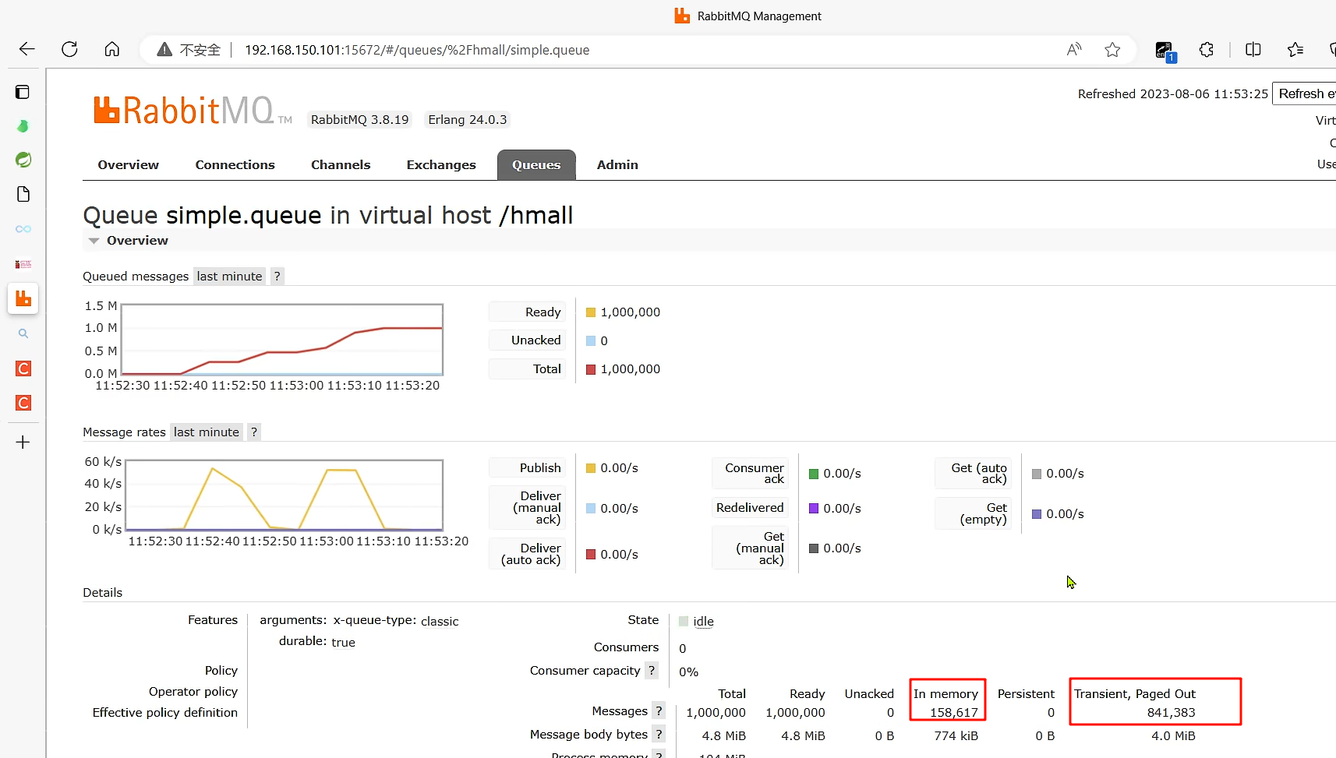
Task: Change Queued messages last minute range
Action: (229, 277)
